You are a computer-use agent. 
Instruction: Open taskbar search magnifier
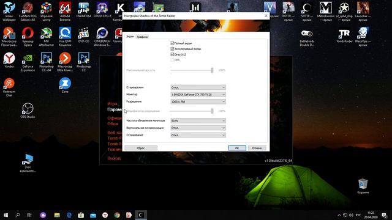(x=18, y=215)
